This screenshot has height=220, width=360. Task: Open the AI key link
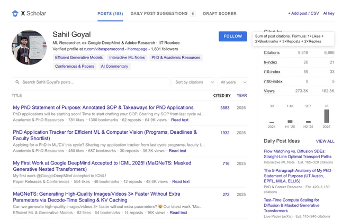pyautogui.click(x=329, y=13)
